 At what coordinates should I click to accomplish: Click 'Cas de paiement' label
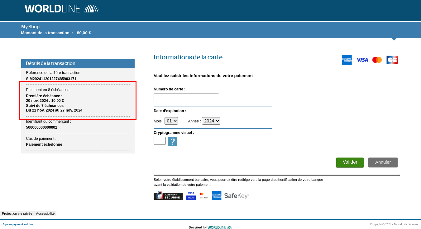[41, 139]
